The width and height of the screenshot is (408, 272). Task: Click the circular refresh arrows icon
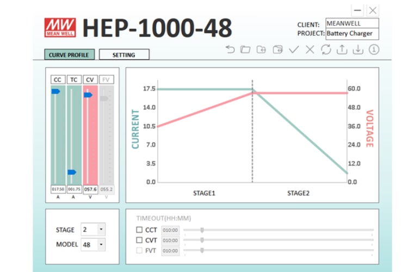326,49
